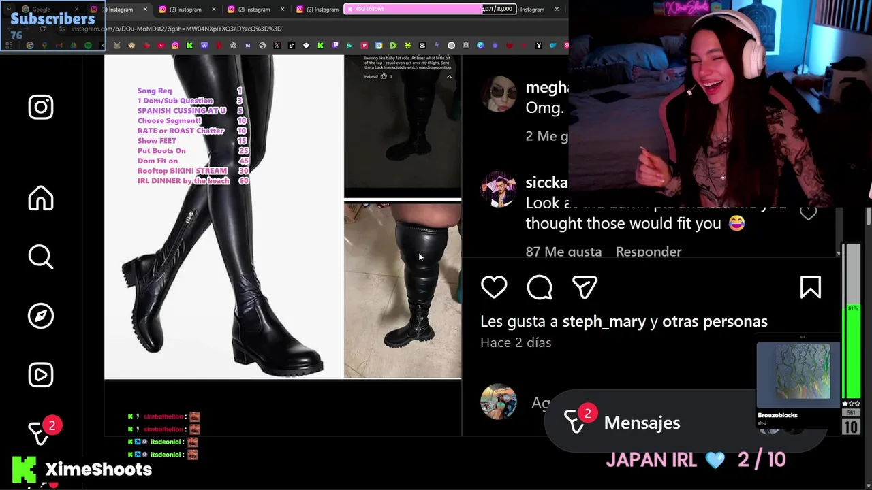872x490 pixels.
Task: Close the Google tab
Action: pyautogui.click(x=76, y=10)
